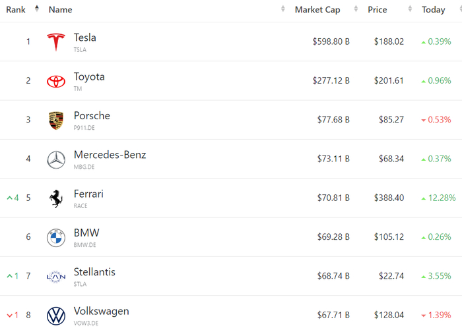Click the Toyota logo icon
462x334 pixels.
(x=56, y=81)
